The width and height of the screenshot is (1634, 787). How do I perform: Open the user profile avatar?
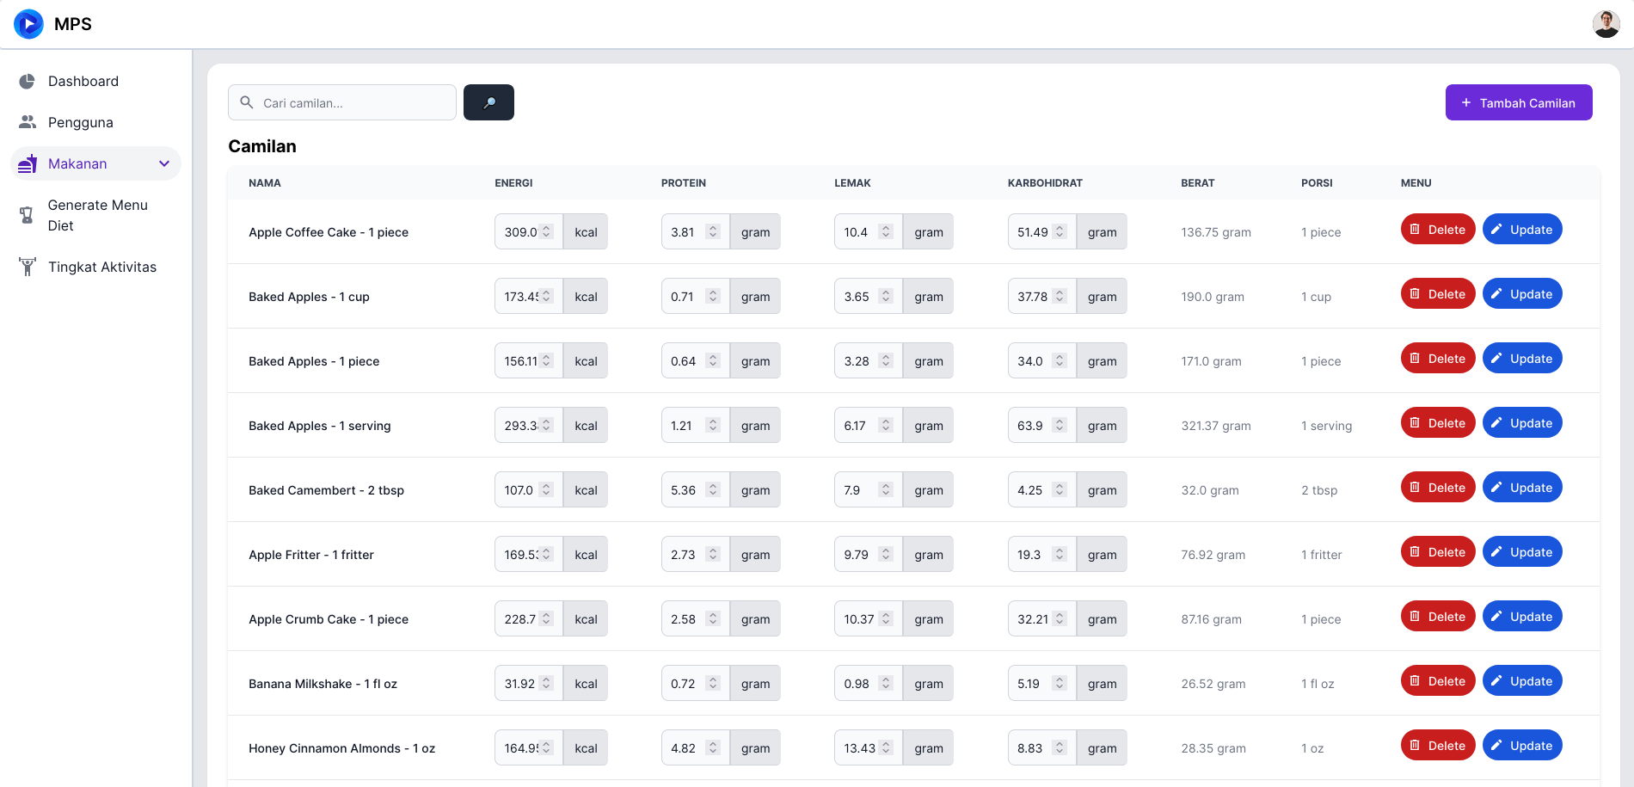pyautogui.click(x=1606, y=24)
